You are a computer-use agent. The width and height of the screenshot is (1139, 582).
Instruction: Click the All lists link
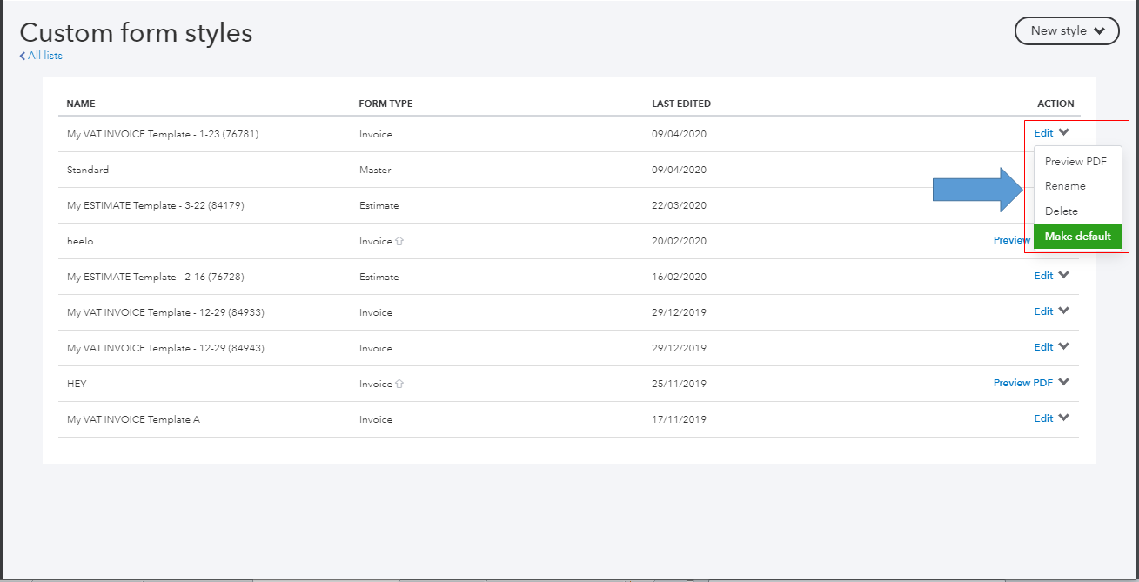click(x=44, y=55)
